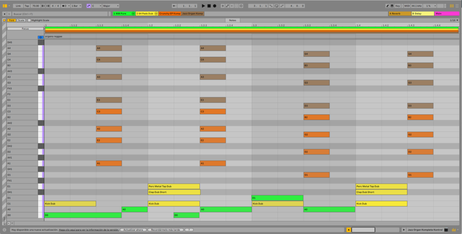Select the green D1 note
The image size is (462, 234).
(277, 198)
